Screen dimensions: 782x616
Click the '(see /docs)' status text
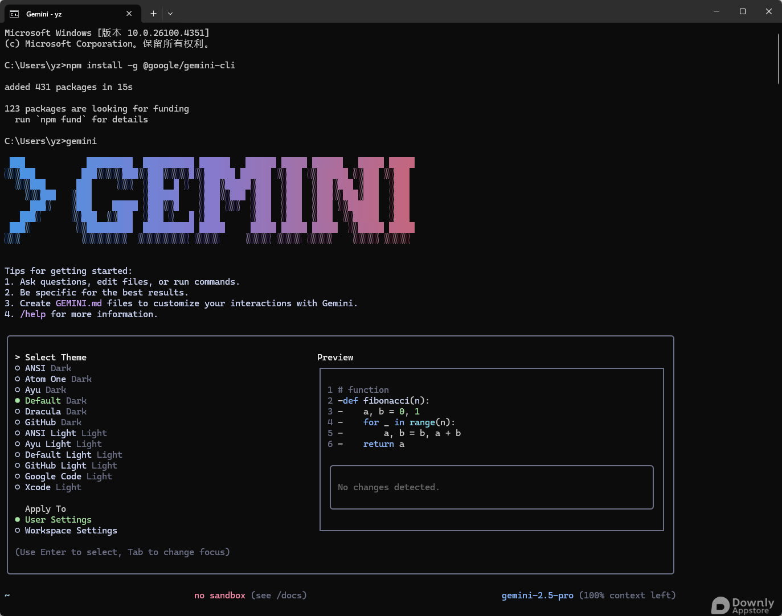(x=279, y=596)
